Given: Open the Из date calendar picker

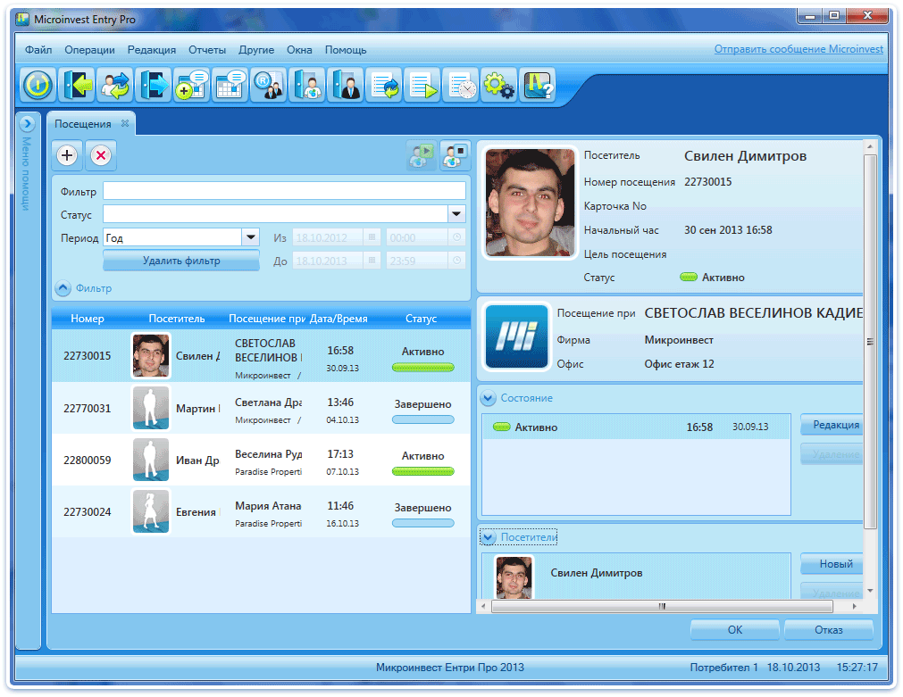Looking at the screenshot, I should (x=372, y=237).
